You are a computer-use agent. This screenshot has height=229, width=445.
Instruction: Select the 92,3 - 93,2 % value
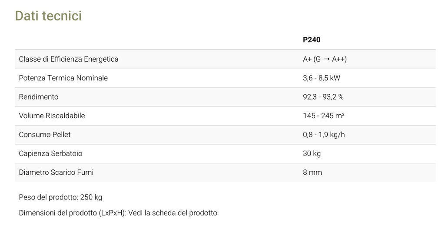click(x=323, y=97)
